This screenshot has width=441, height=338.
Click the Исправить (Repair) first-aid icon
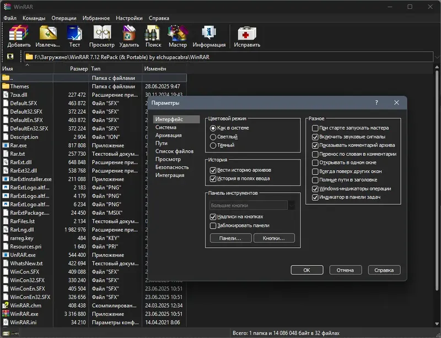coord(246,34)
